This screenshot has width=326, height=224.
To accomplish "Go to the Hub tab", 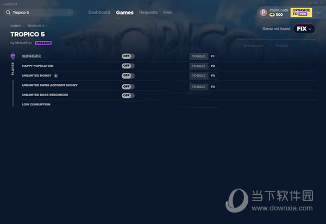I will pos(167,13).
